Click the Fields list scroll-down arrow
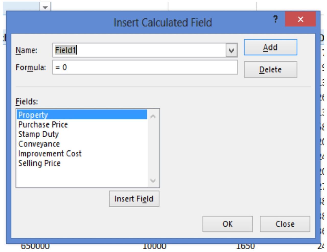Image resolution: width=327 pixels, height=252 pixels. coord(154,180)
